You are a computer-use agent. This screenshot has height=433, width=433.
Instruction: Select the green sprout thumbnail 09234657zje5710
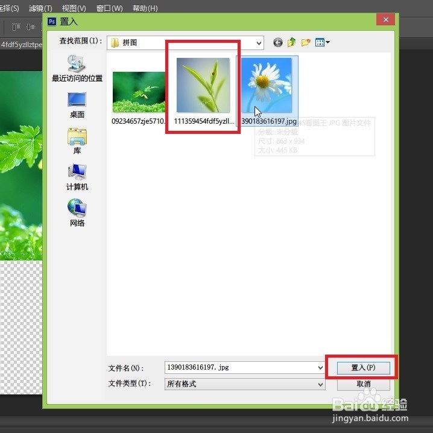(139, 92)
